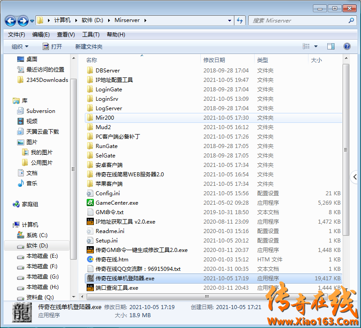This screenshot has width=361, height=328.
Task: Open the view options dropdown arrow
Action: coord(316,47)
